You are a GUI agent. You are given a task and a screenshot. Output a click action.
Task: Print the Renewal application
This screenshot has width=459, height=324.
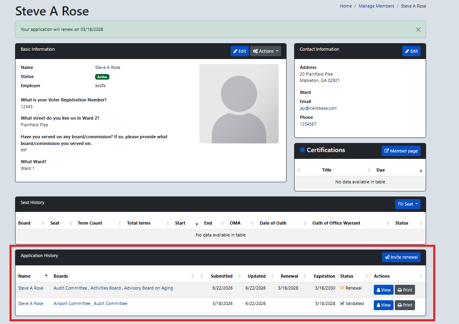tap(405, 290)
